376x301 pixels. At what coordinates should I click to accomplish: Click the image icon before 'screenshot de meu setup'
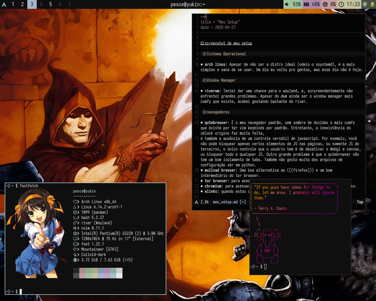pos(202,43)
